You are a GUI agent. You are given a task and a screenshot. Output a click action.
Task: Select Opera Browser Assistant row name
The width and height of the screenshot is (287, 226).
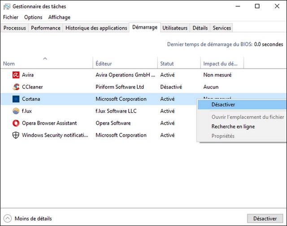click(49, 123)
